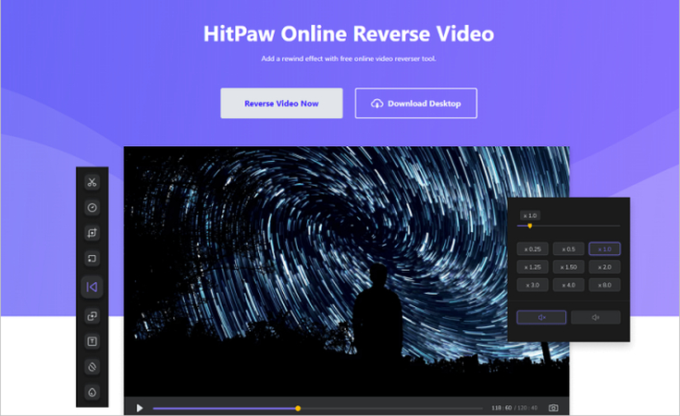Open the speed gauge tool

92,208
